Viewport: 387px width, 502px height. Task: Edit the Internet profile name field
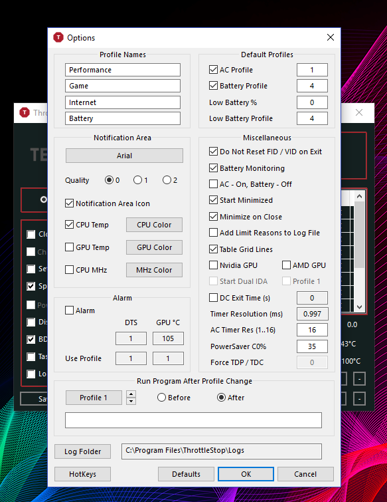coord(123,102)
